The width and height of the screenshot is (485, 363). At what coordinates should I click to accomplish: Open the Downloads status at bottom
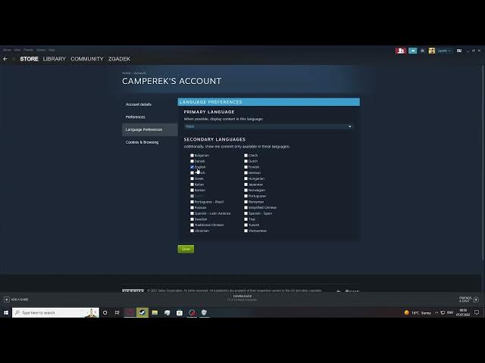pyautogui.click(x=242, y=298)
